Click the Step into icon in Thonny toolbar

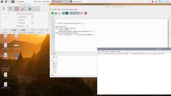coord(75,13)
